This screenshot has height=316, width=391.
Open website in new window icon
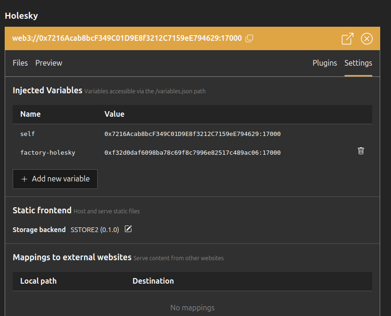click(x=347, y=38)
